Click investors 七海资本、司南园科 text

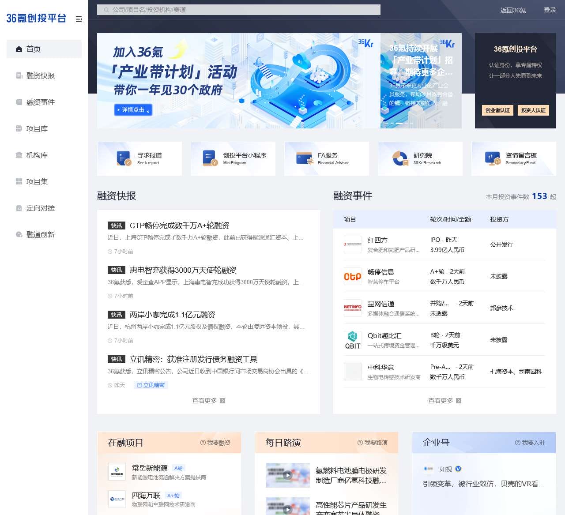click(x=516, y=372)
